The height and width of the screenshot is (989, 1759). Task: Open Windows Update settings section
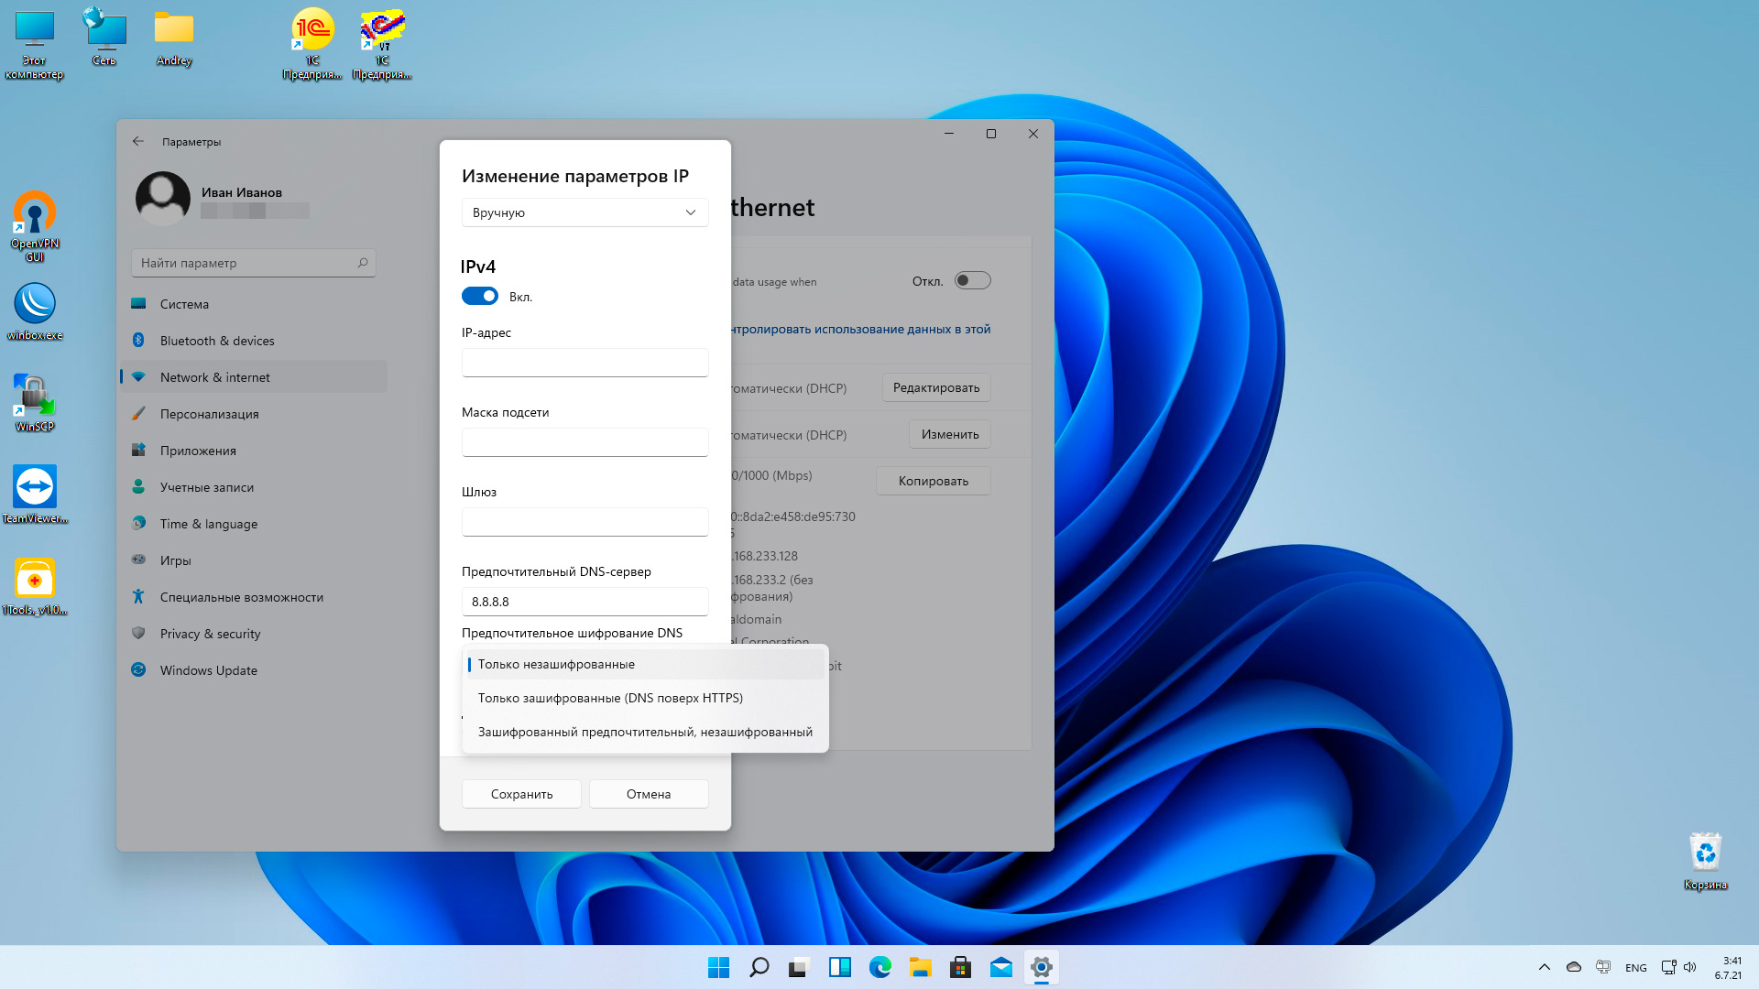point(209,670)
